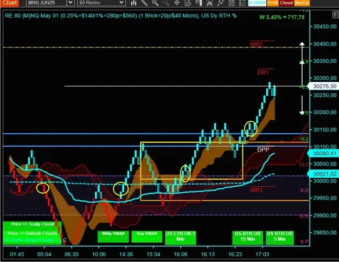The width and height of the screenshot is (339, 262).
Task: Click the 30150,00 price axis label
Action: [325, 129]
